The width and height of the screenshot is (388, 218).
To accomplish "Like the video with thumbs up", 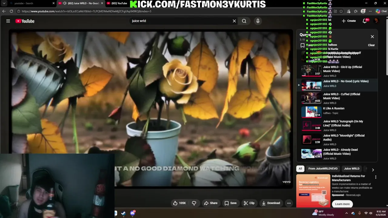I will (179, 203).
